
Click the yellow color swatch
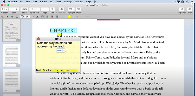point(69,17)
